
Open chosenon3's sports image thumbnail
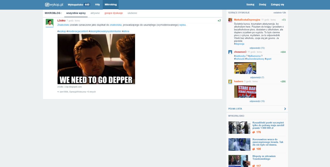[x=245, y=68]
